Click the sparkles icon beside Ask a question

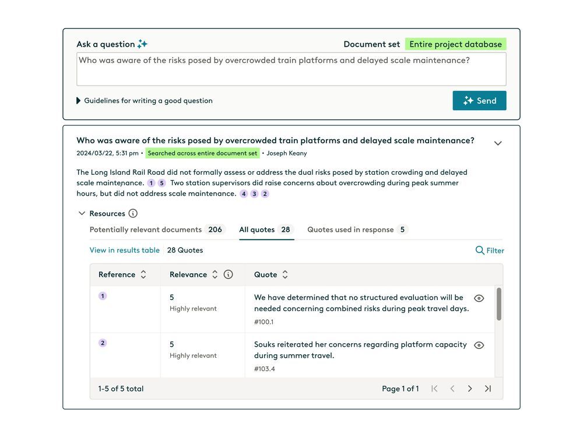142,44
